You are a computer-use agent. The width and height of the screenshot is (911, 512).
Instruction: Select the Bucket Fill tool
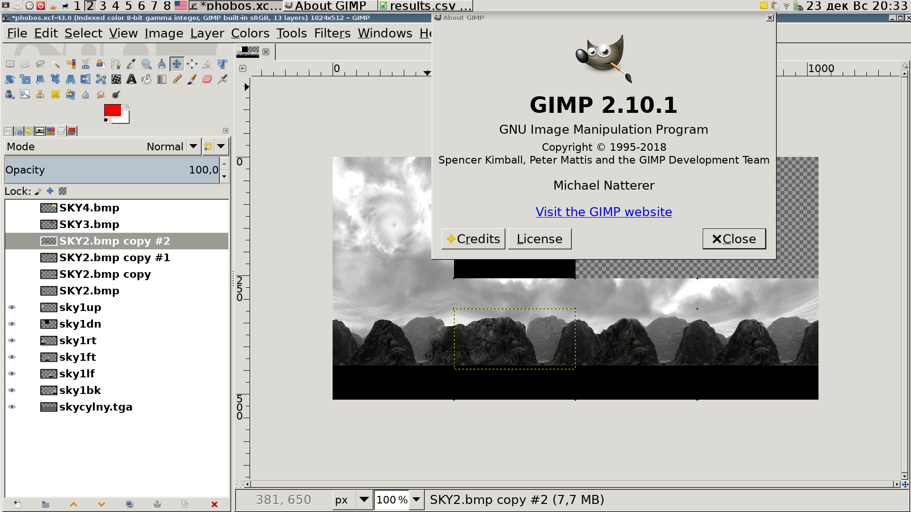pyautogui.click(x=147, y=79)
